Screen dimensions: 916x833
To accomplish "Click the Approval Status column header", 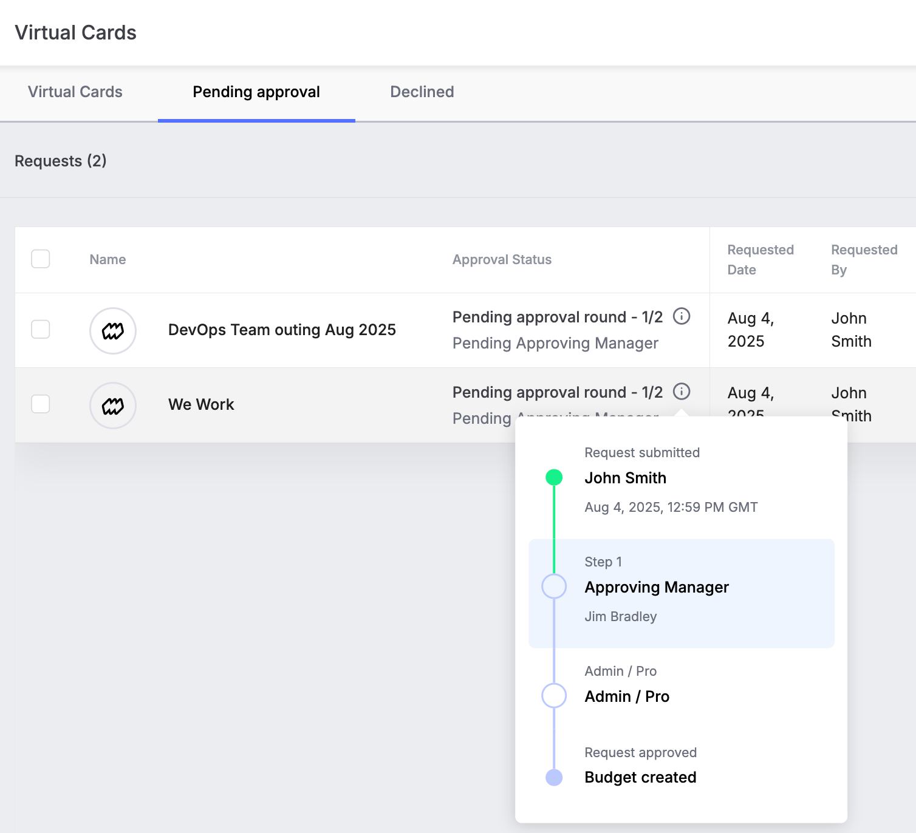I will pyautogui.click(x=502, y=259).
